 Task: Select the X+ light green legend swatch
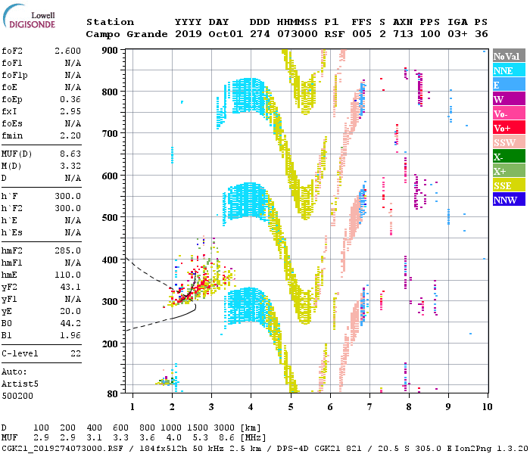coord(509,171)
